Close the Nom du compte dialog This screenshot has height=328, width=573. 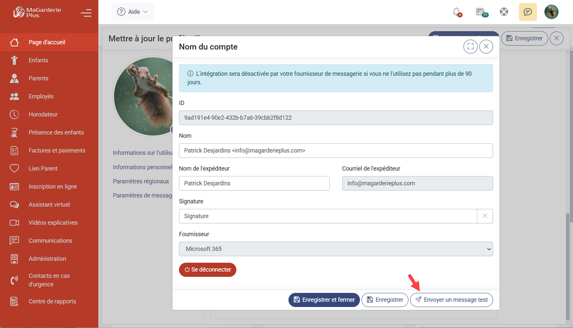(486, 46)
